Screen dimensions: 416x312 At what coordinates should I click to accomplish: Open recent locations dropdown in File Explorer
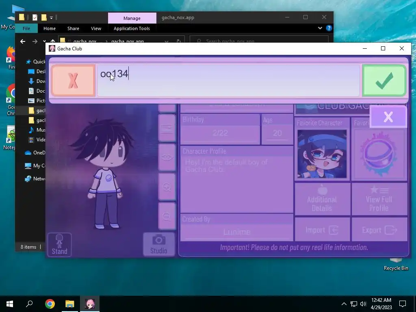(x=44, y=41)
